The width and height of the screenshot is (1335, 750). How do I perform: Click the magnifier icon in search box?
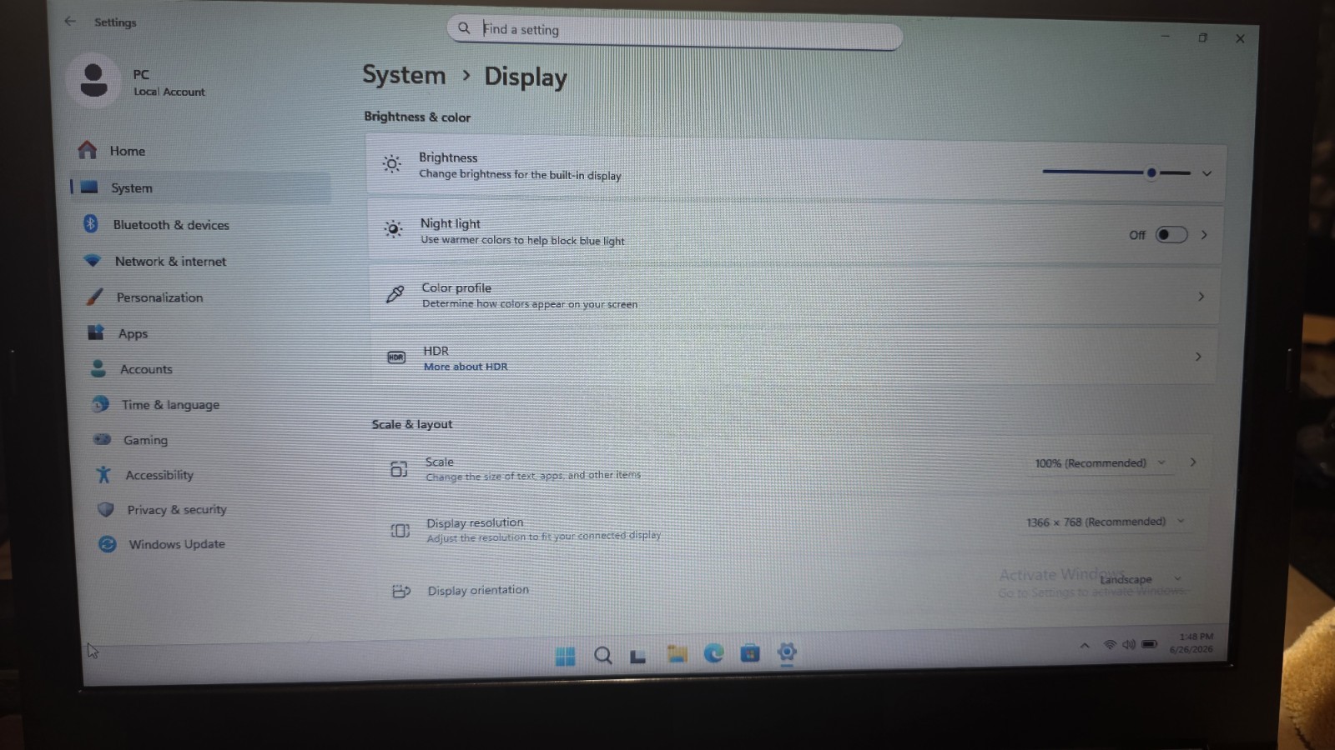464,28
